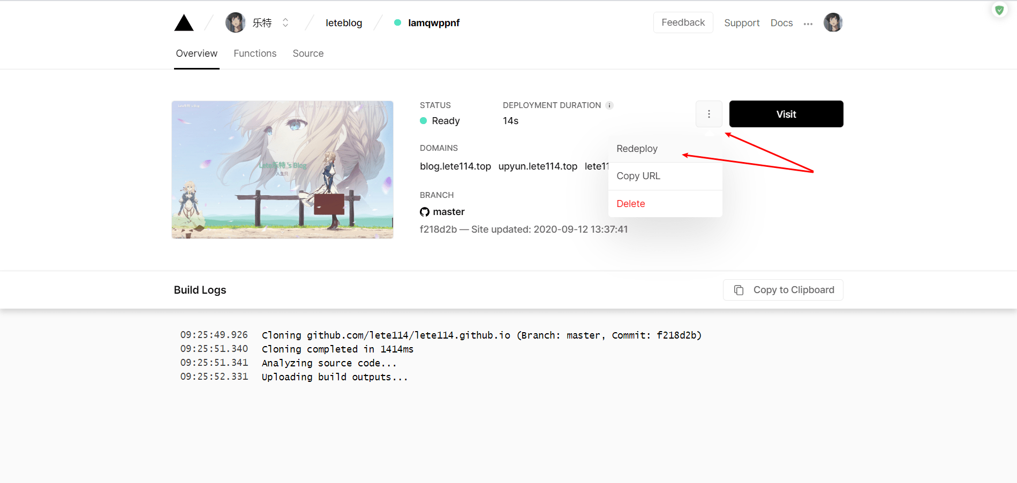Select Delete in the deployment menu

(x=630, y=204)
